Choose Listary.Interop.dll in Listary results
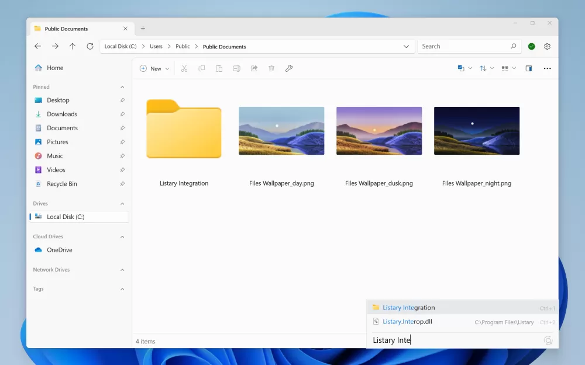Image resolution: width=585 pixels, height=365 pixels. (x=463, y=322)
